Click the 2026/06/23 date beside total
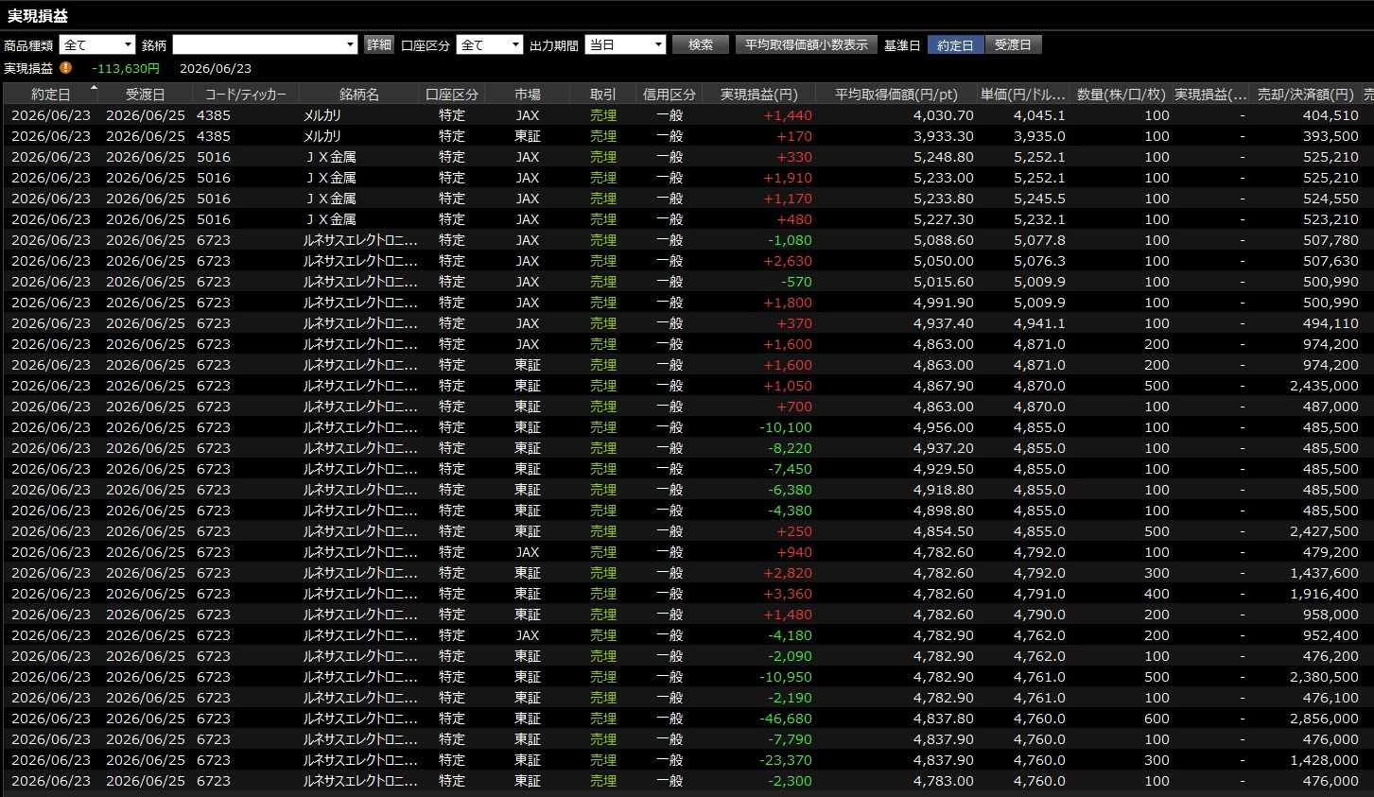The image size is (1374, 797). coord(216,68)
